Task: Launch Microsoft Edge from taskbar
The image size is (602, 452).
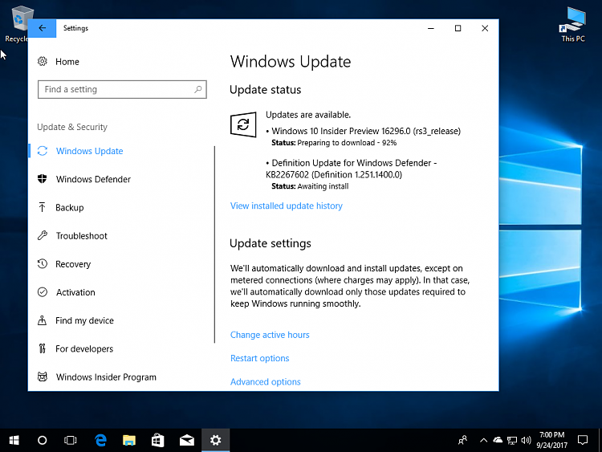Action: (100, 440)
